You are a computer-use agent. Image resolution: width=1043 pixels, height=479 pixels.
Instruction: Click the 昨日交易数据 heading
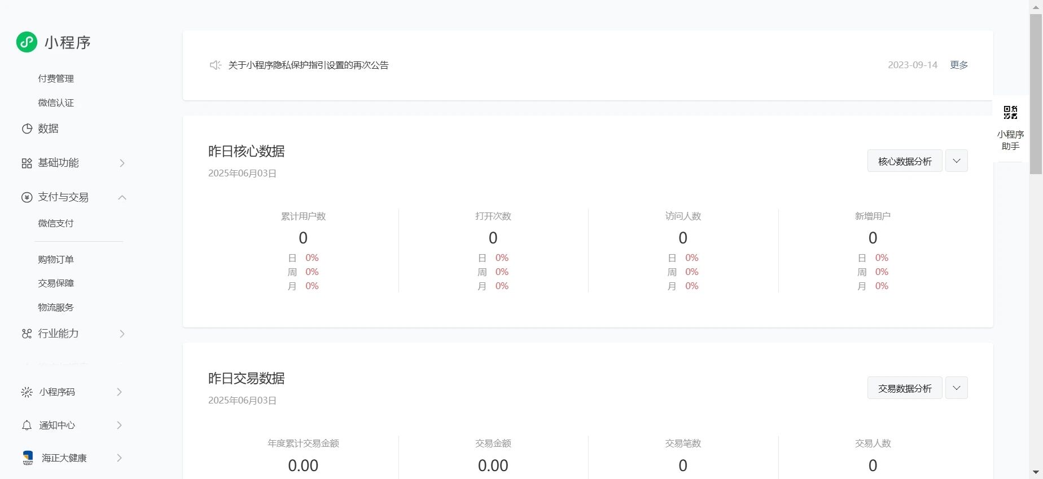click(x=247, y=379)
